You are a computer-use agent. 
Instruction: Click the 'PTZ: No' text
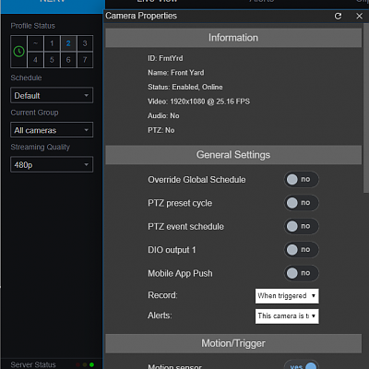(x=161, y=130)
